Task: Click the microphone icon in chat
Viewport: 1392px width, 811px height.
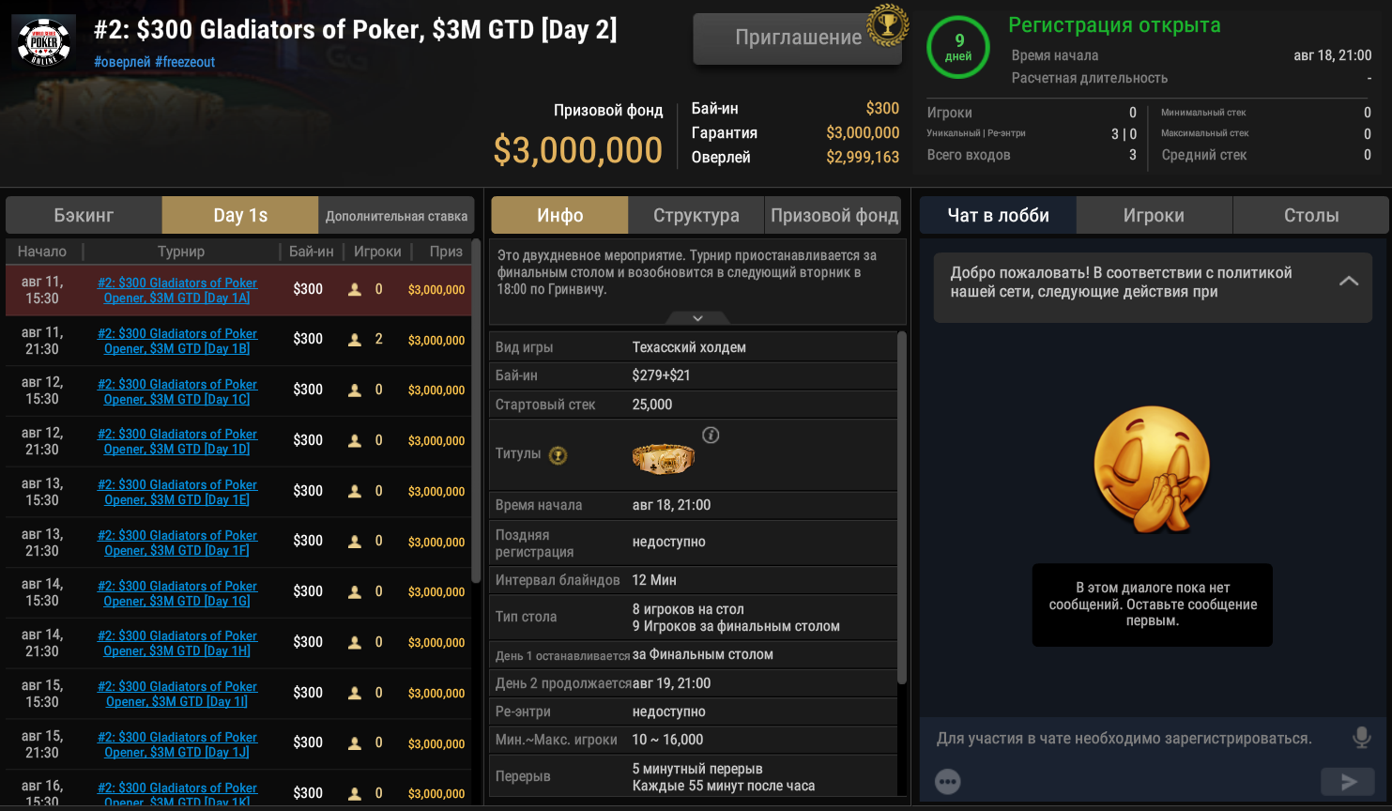Action: [x=1361, y=738]
